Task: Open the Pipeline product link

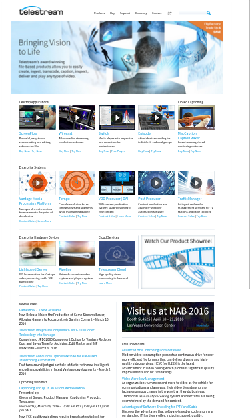Action: coord(65,269)
